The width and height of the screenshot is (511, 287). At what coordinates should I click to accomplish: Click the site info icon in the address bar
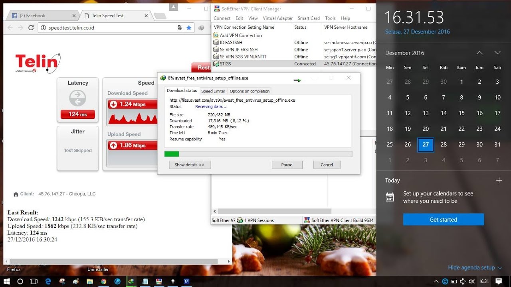click(x=44, y=28)
